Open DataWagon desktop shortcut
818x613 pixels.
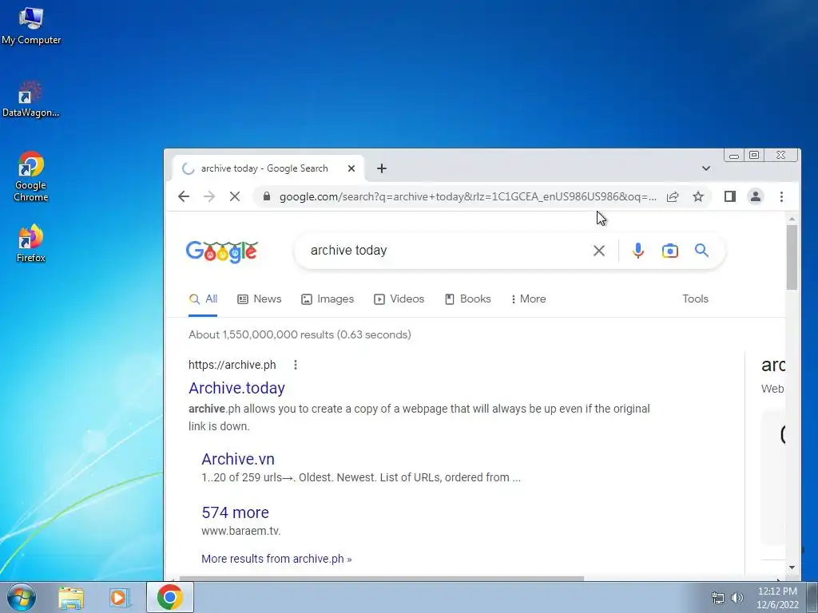pos(31,99)
